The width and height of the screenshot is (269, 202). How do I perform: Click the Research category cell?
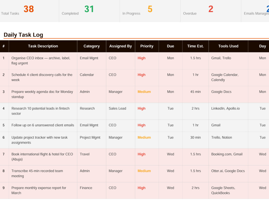click(x=92, y=111)
